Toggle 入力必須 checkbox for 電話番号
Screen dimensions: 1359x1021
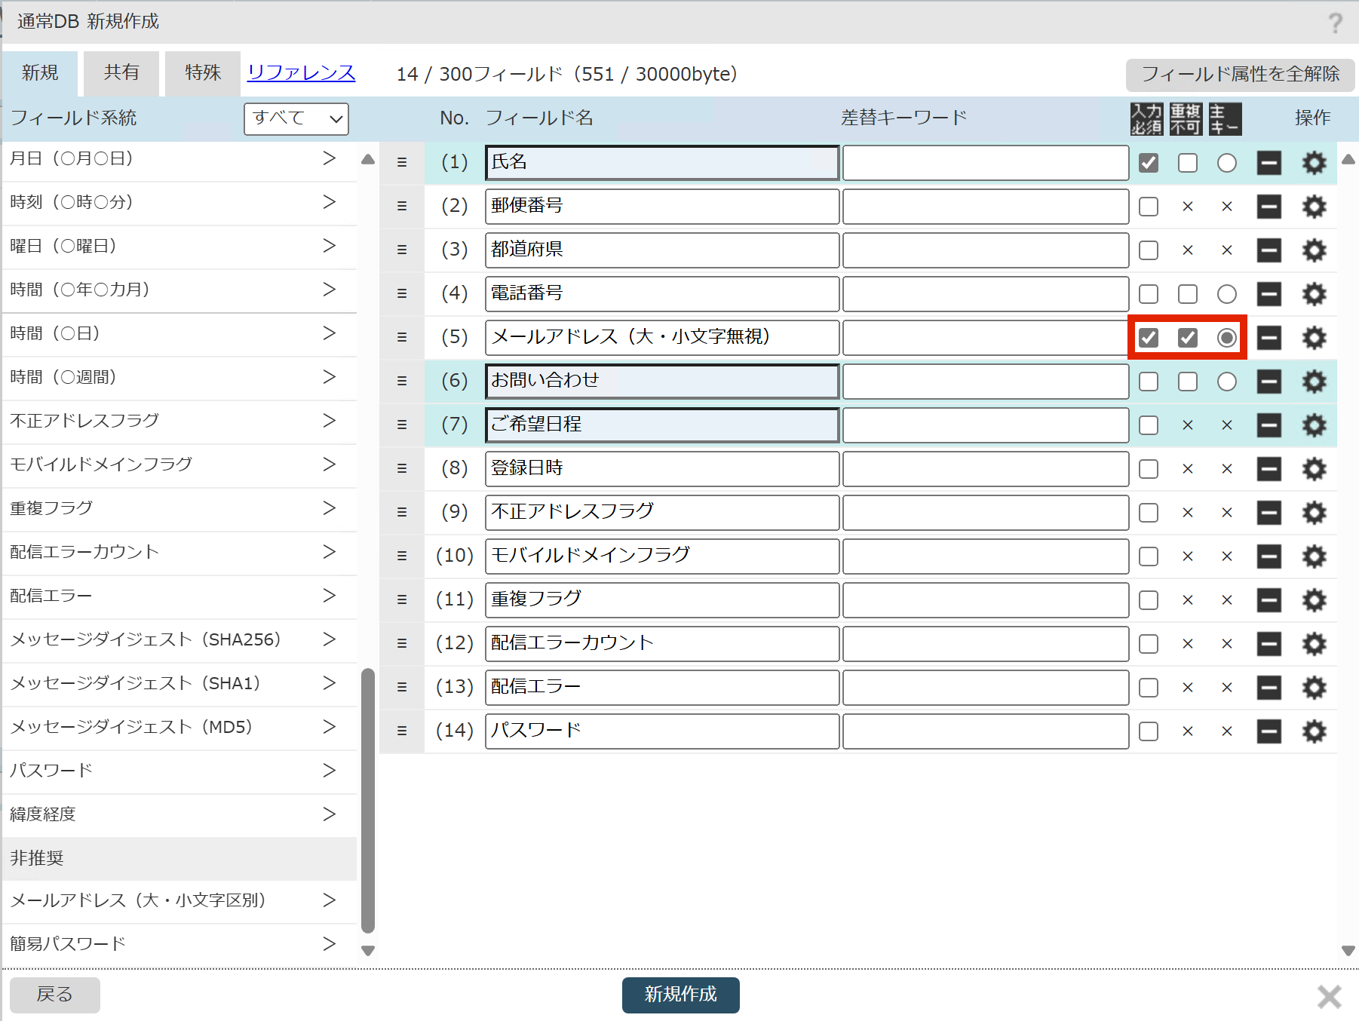tap(1149, 294)
